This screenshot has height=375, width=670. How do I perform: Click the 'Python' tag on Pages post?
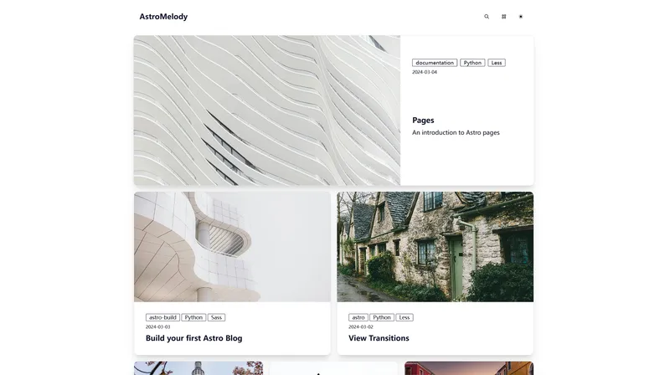472,63
